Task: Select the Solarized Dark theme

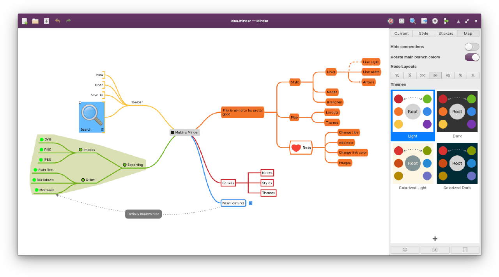Action: click(x=457, y=163)
